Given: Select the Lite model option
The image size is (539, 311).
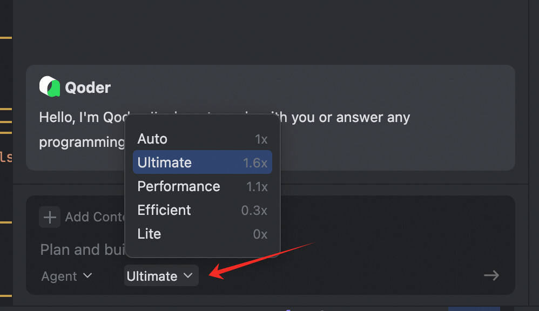Looking at the screenshot, I should coord(149,234).
